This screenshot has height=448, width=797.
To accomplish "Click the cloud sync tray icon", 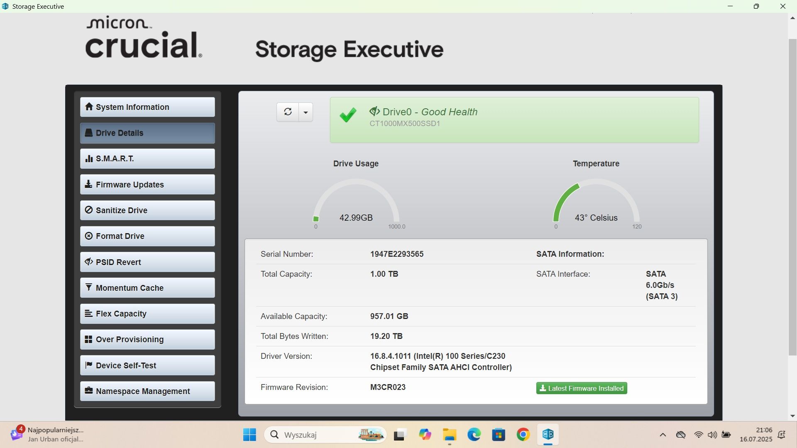I will [x=681, y=435].
